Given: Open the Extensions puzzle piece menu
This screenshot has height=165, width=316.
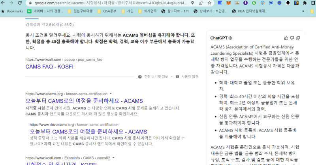Looking at the screenshot, I should [x=305, y=3].
